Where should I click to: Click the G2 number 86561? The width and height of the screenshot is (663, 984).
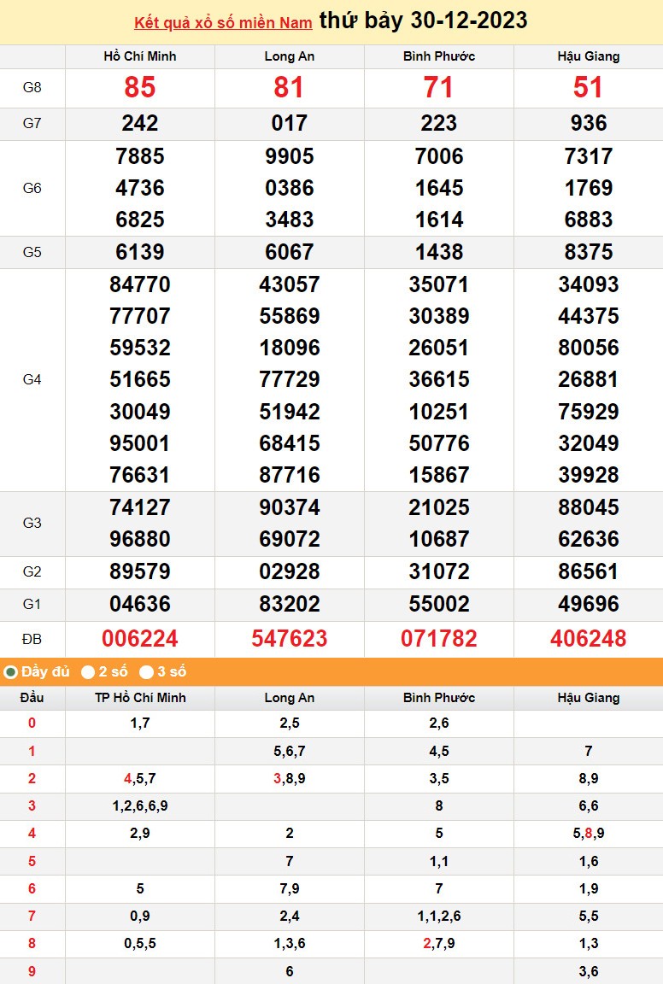pos(589,571)
